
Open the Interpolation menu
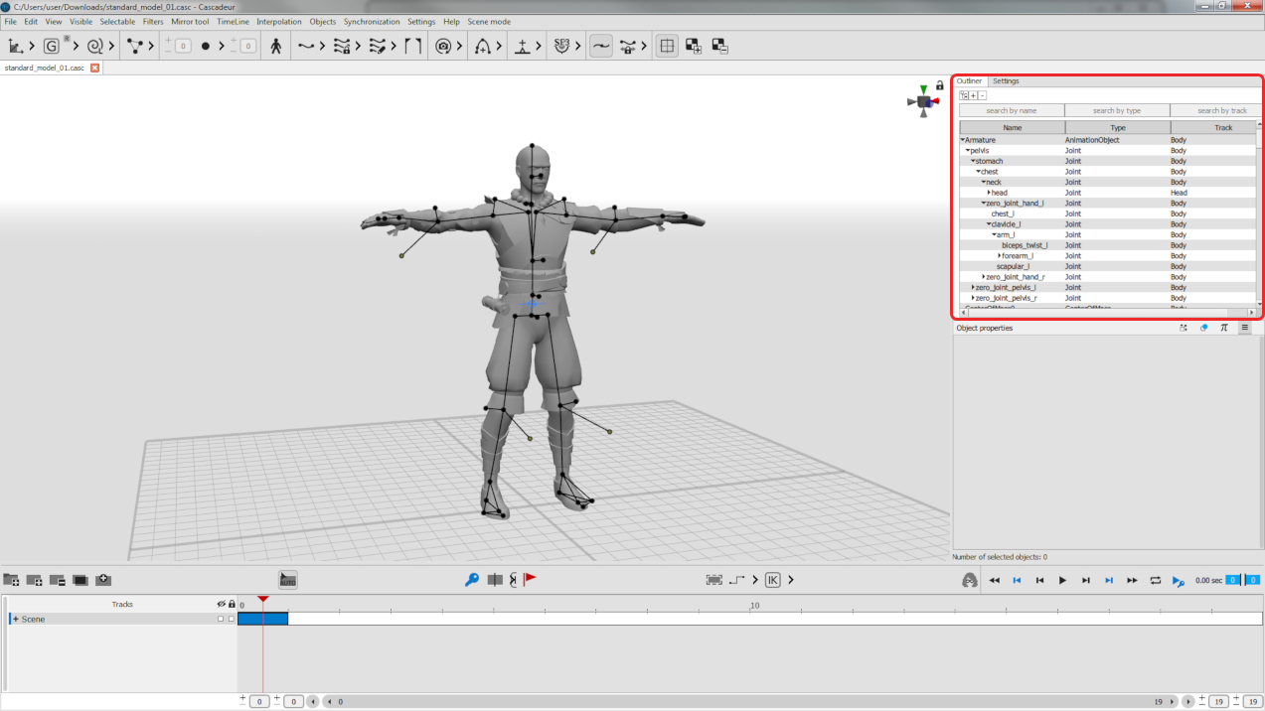(x=279, y=21)
